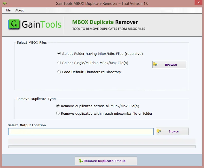Screen dimensions: 204x168
Task: Open the File menu
Action: [8, 10]
